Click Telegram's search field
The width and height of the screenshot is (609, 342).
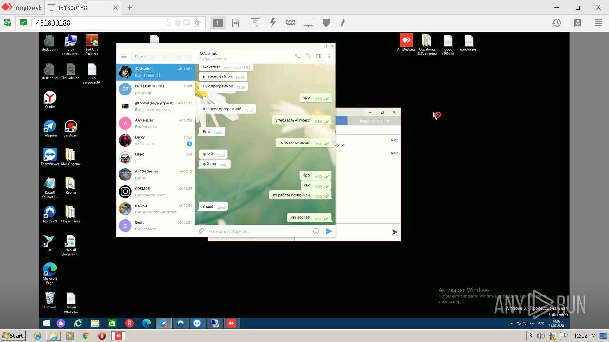tap(161, 56)
